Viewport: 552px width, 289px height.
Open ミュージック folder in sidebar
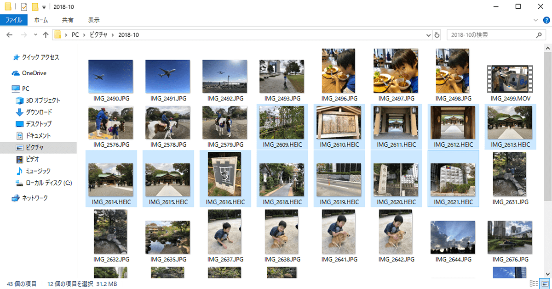click(x=34, y=171)
